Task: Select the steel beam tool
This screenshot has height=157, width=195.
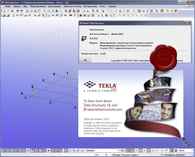Action: click(53, 15)
